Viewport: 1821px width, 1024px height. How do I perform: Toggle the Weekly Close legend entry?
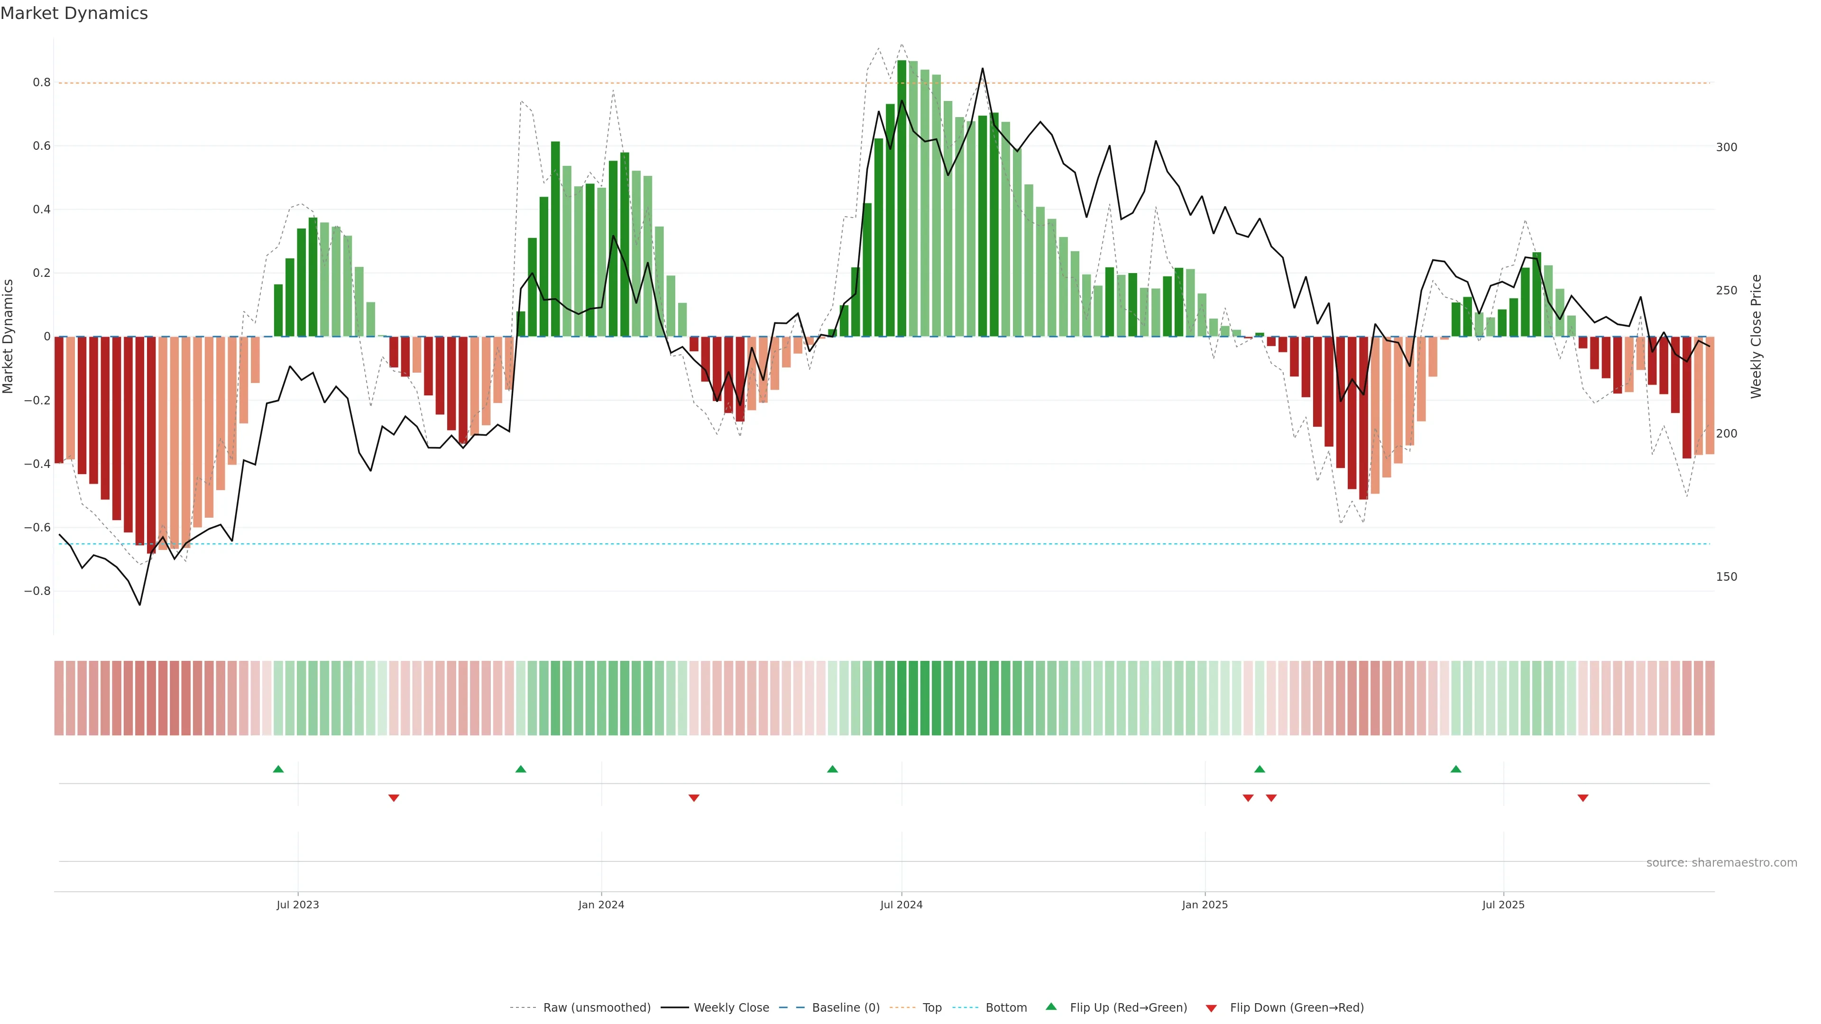[x=731, y=1008]
